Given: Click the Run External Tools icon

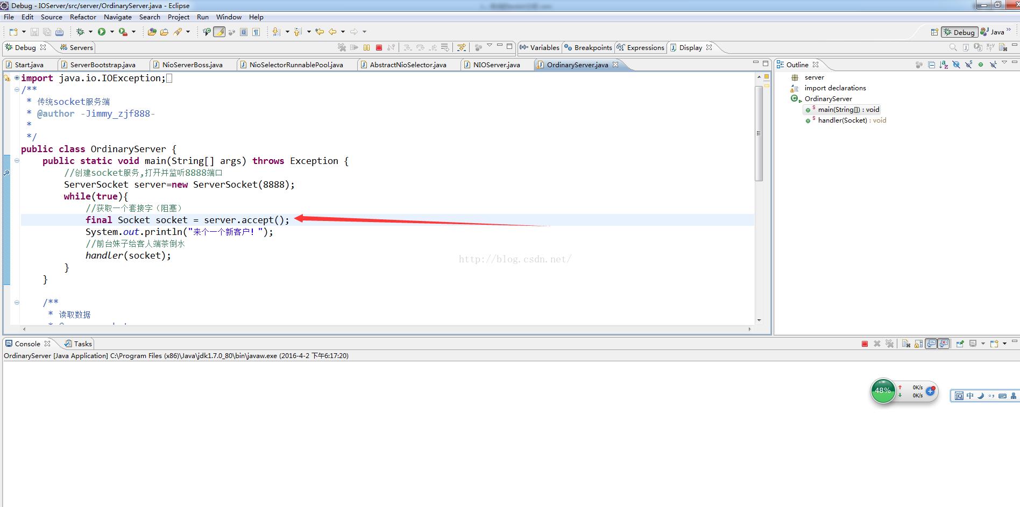Looking at the screenshot, I should click(x=123, y=32).
